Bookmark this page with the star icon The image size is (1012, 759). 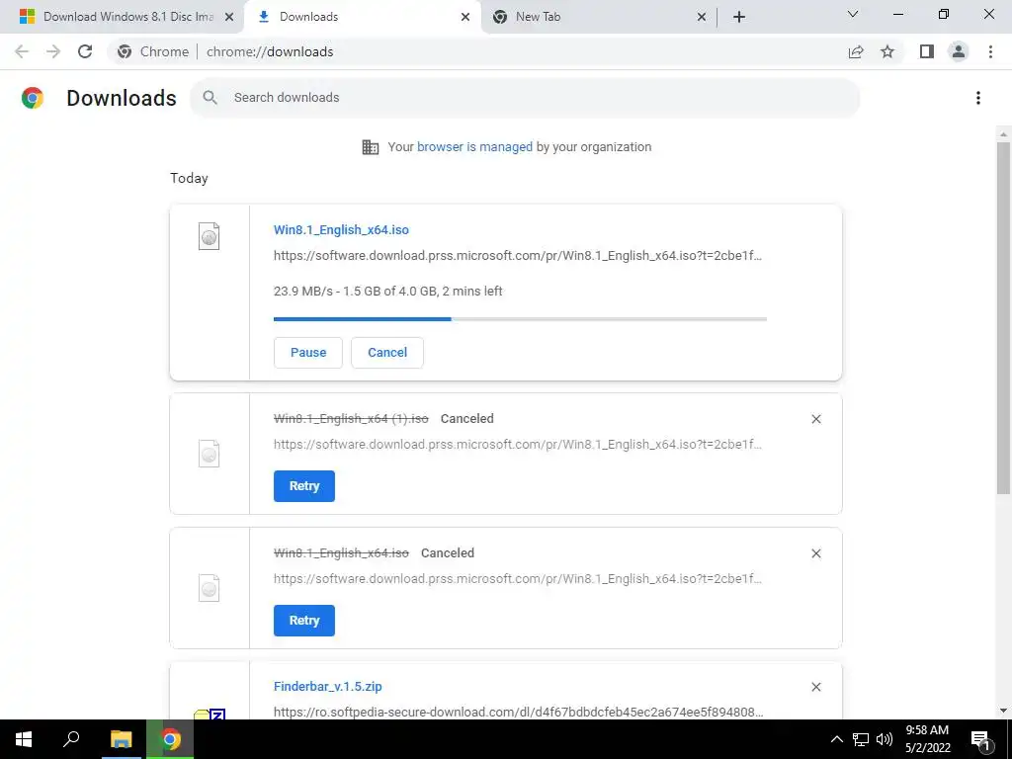tap(887, 51)
